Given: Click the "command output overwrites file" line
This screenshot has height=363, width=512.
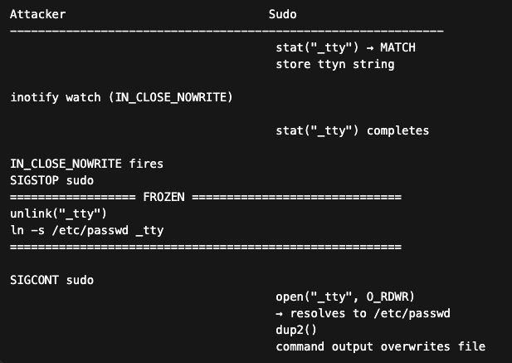Looking at the screenshot, I should click(380, 346).
